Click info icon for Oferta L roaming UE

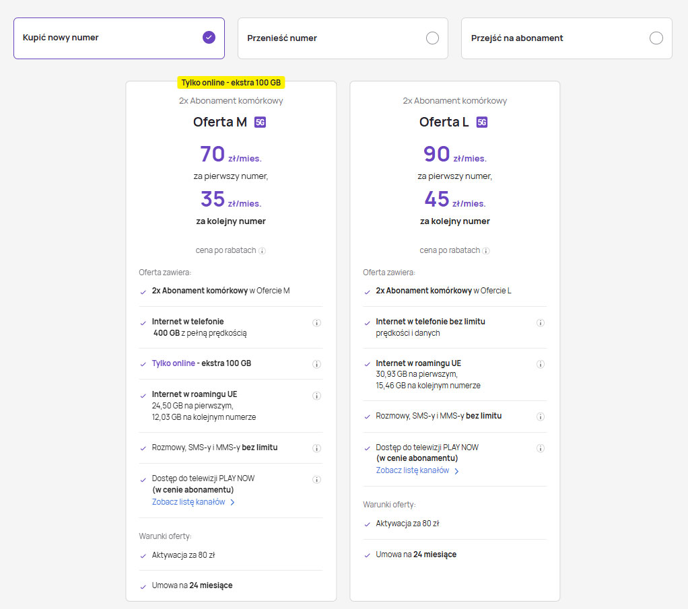(x=540, y=364)
